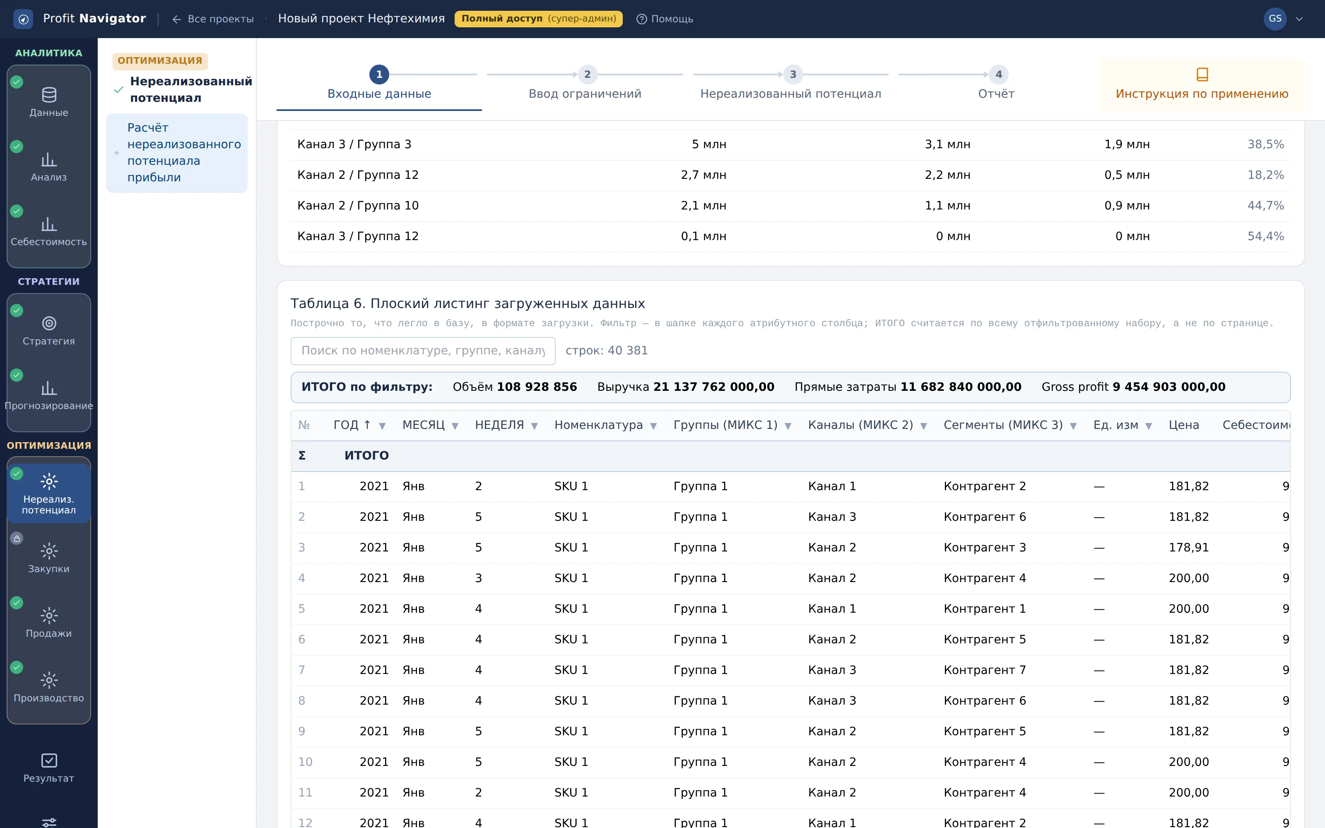Image resolution: width=1325 pixels, height=828 pixels.
Task: Open Производство module icon
Action: 49,681
